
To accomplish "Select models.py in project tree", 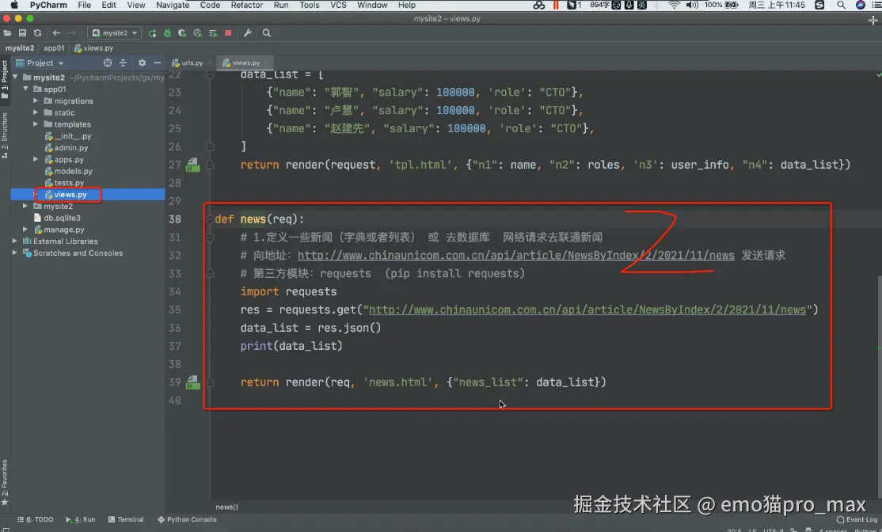I will pyautogui.click(x=69, y=171).
